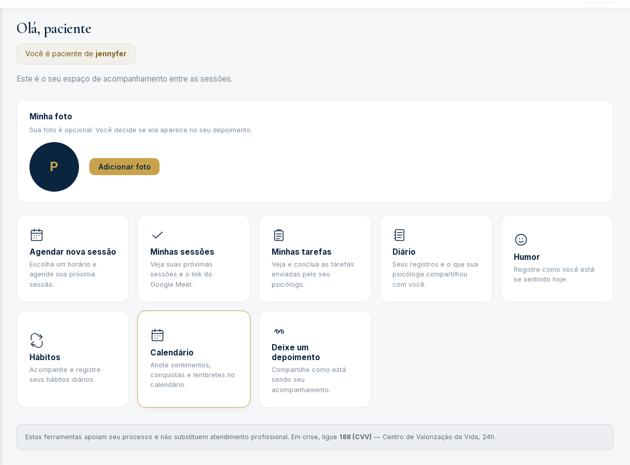The image size is (630, 465).
Task: Click 'Seus registros e o que sua psicóloga' text
Action: pos(435,274)
